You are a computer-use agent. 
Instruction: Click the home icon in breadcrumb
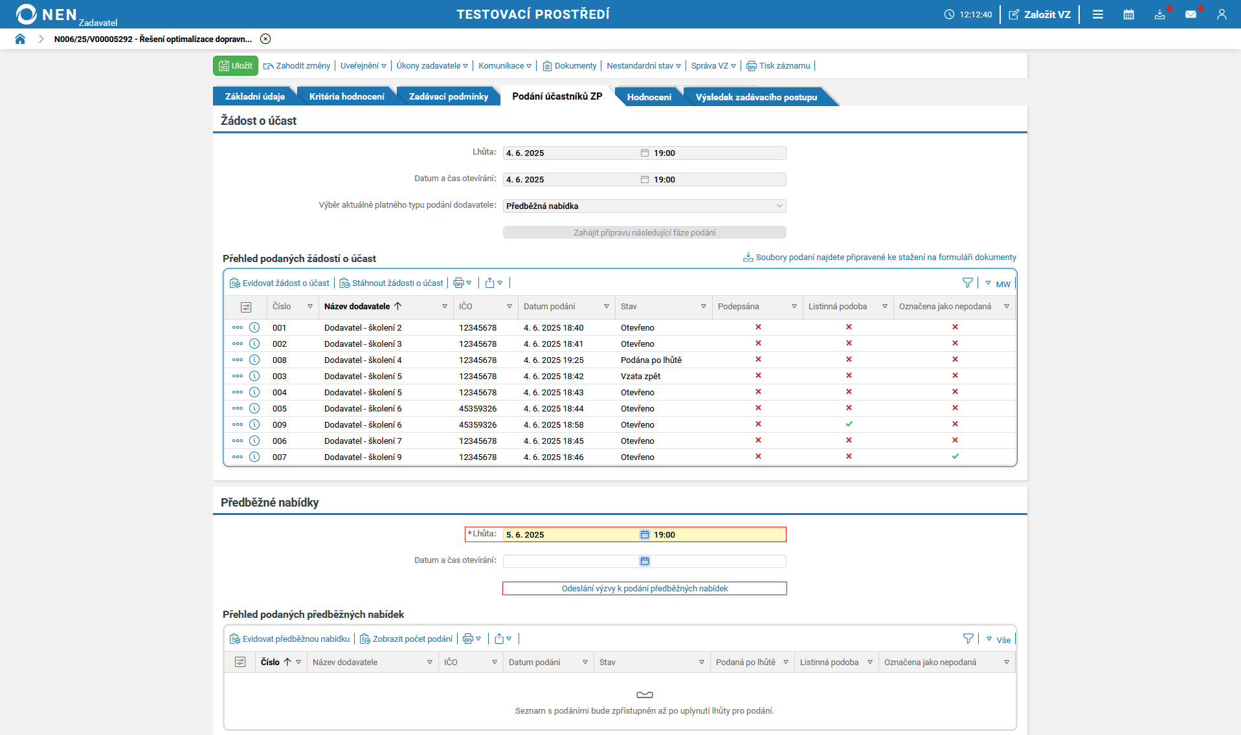(x=20, y=39)
